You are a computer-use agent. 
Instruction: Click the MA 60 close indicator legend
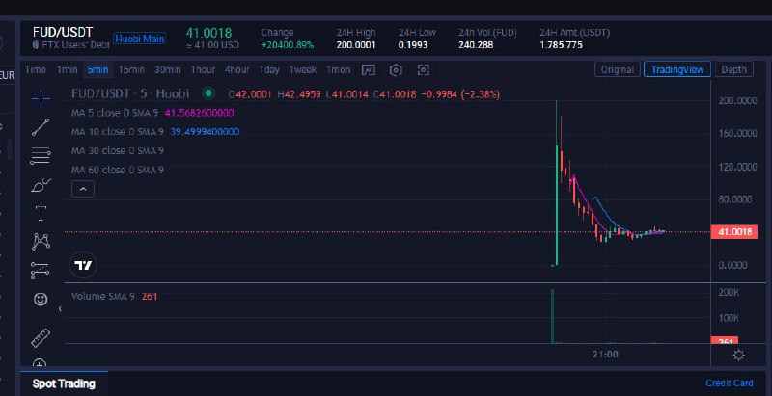[x=118, y=170]
